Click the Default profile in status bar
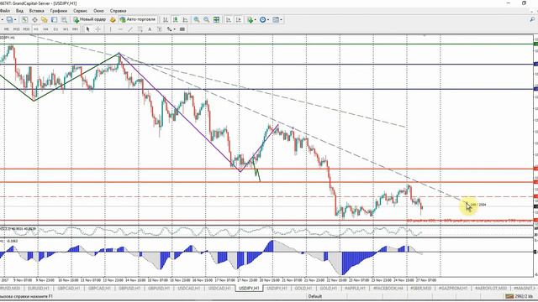This screenshot has width=538, height=302. (x=314, y=296)
